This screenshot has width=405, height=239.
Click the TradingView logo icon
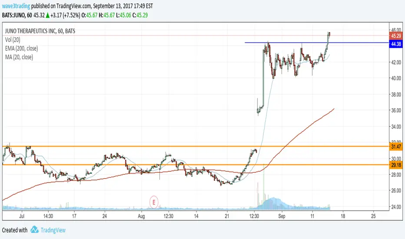(x=34, y=230)
